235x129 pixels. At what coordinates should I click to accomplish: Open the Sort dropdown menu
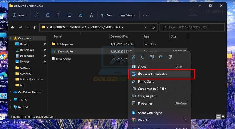click(x=108, y=15)
